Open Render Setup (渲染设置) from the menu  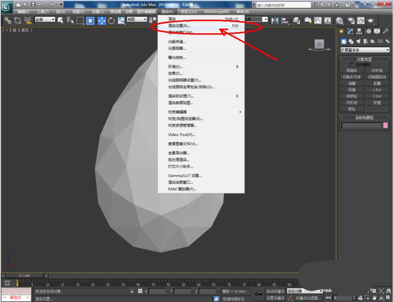click(179, 26)
